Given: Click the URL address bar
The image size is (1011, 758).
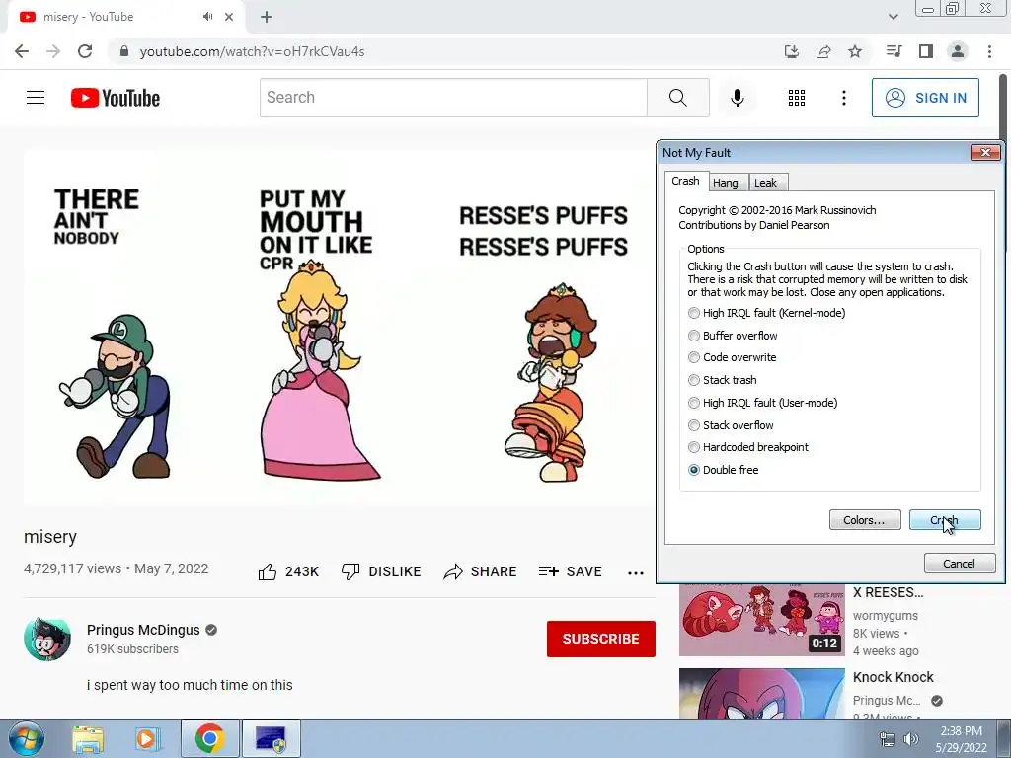Looking at the screenshot, I should [x=445, y=51].
